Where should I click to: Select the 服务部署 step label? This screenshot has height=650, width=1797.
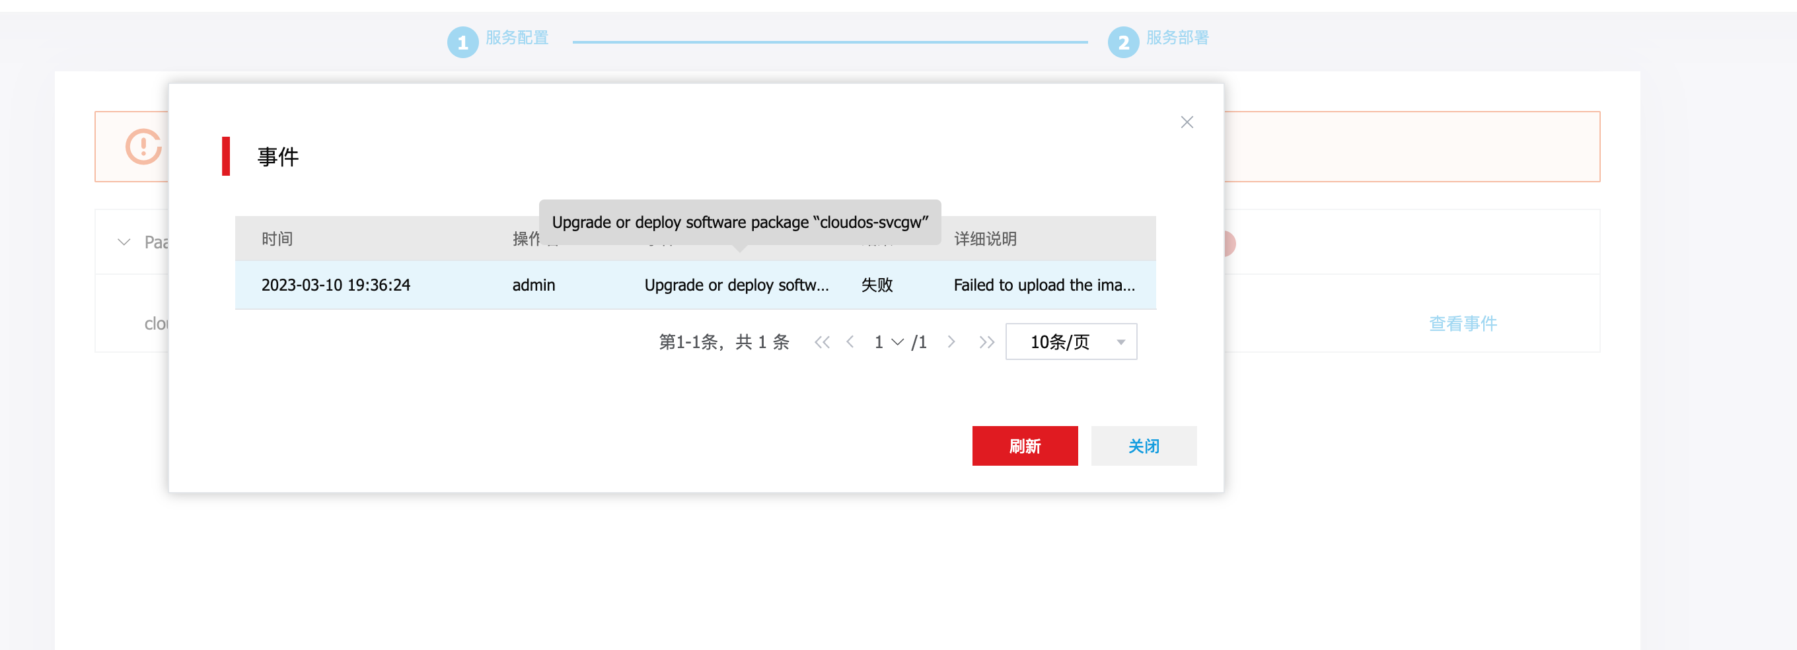[1177, 38]
